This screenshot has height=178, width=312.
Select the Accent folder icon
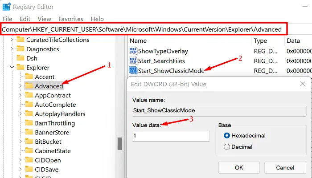point(29,77)
